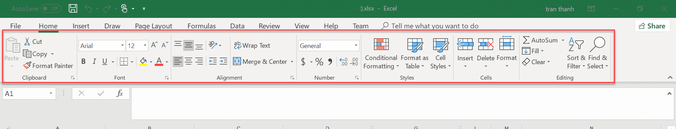This screenshot has width=676, height=129.
Task: Toggle Center horizontal alignment
Action: point(189,62)
